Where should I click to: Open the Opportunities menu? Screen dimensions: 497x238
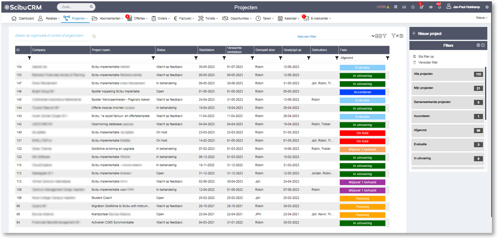click(x=237, y=18)
